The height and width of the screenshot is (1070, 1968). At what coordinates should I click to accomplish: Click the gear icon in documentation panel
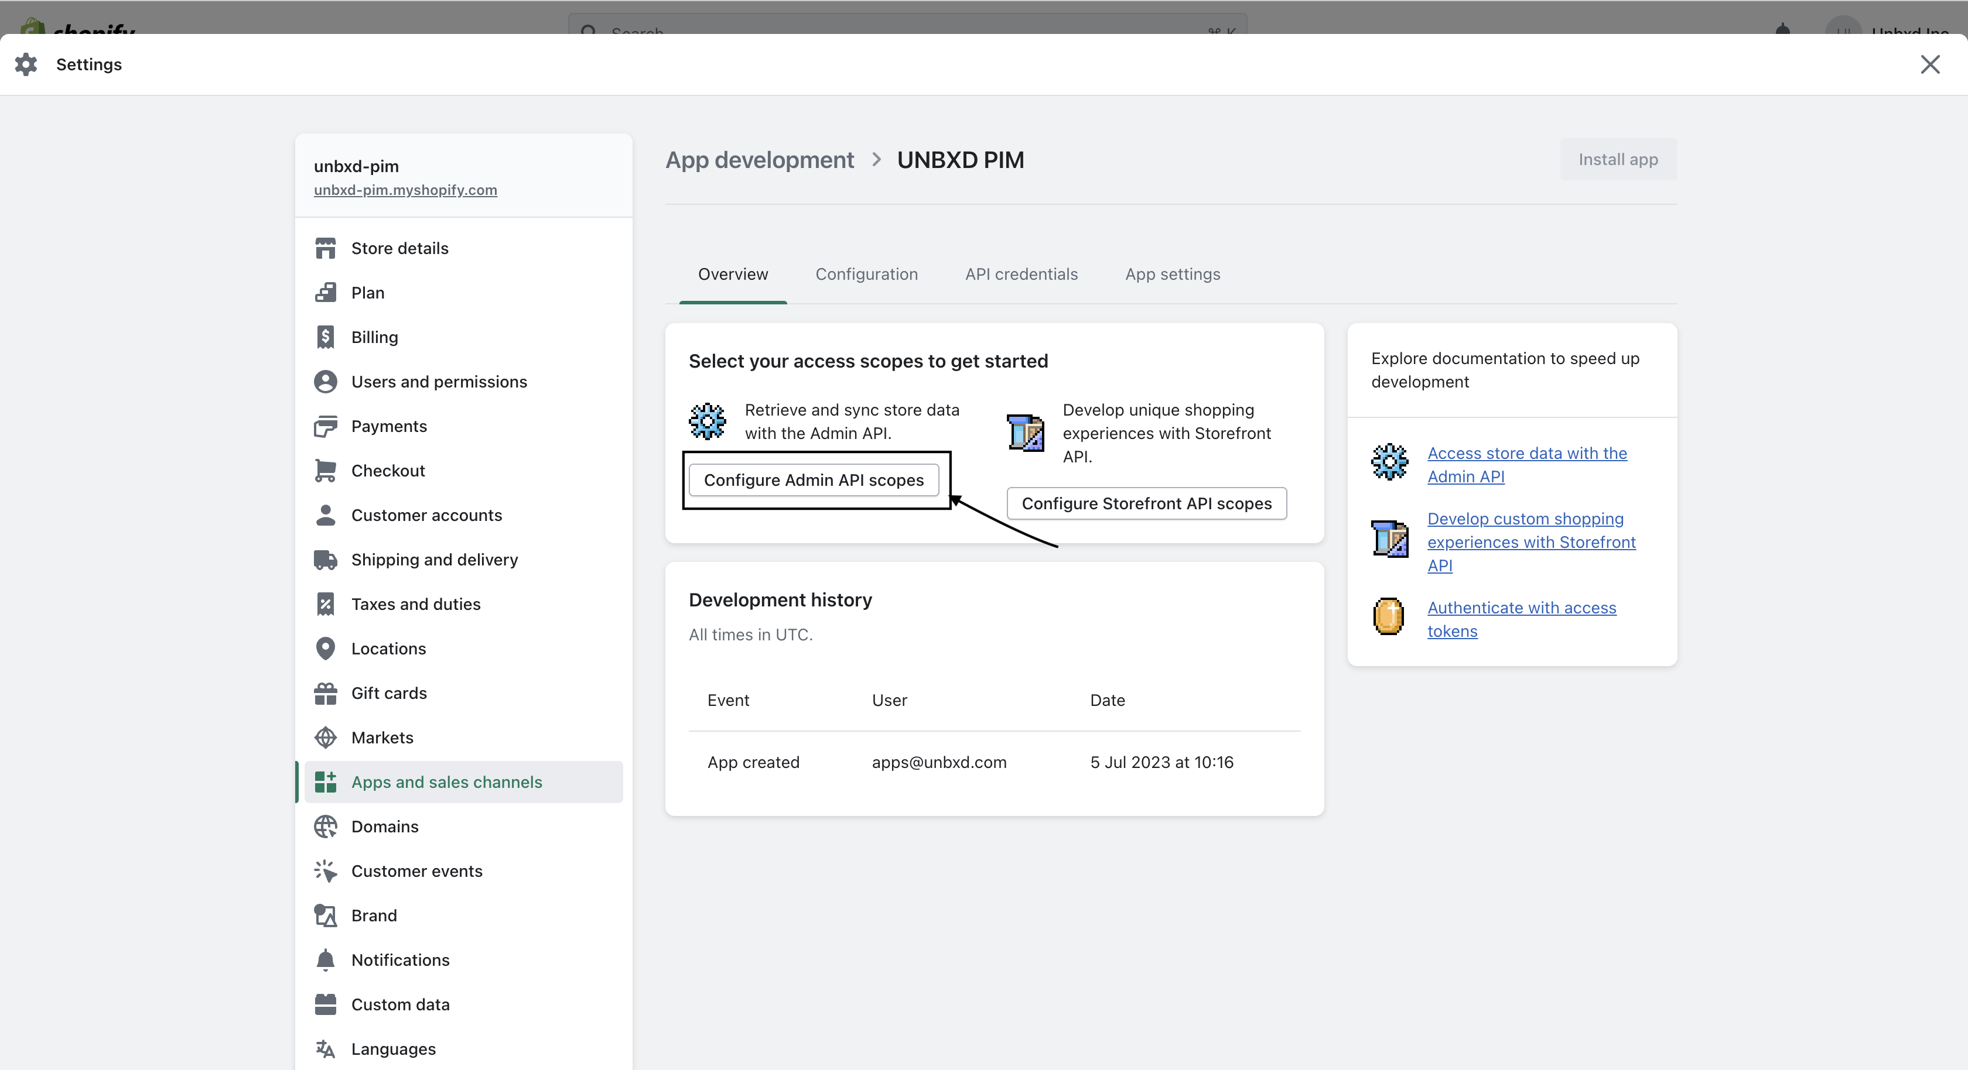pos(1390,462)
